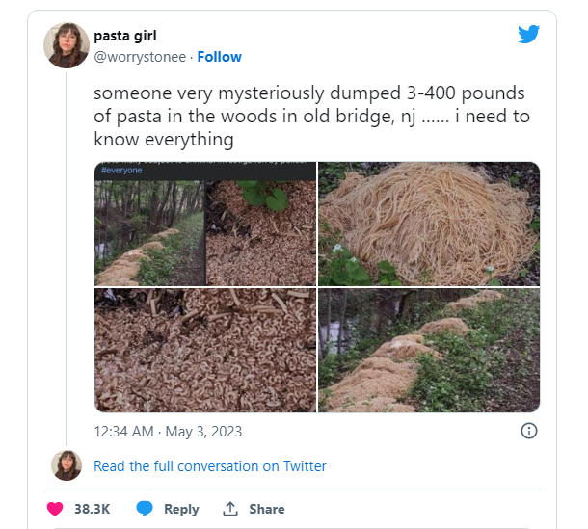The width and height of the screenshot is (588, 529).
Task: Open the macaroni close-up photo
Action: 205,350
